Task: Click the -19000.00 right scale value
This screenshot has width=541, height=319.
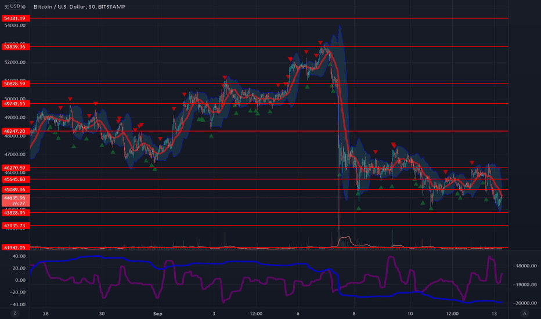Action: click(x=525, y=285)
